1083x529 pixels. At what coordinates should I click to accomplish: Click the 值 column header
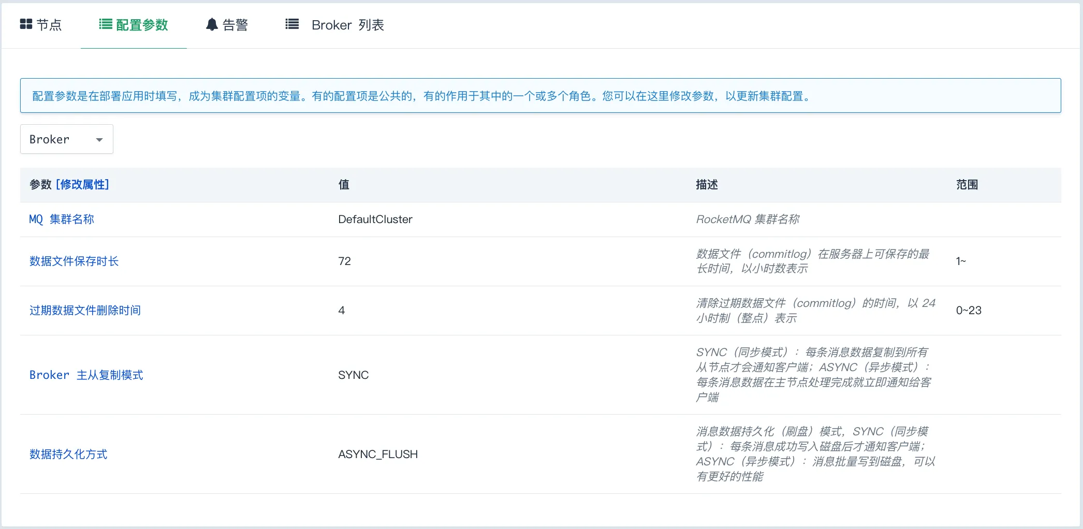(344, 185)
